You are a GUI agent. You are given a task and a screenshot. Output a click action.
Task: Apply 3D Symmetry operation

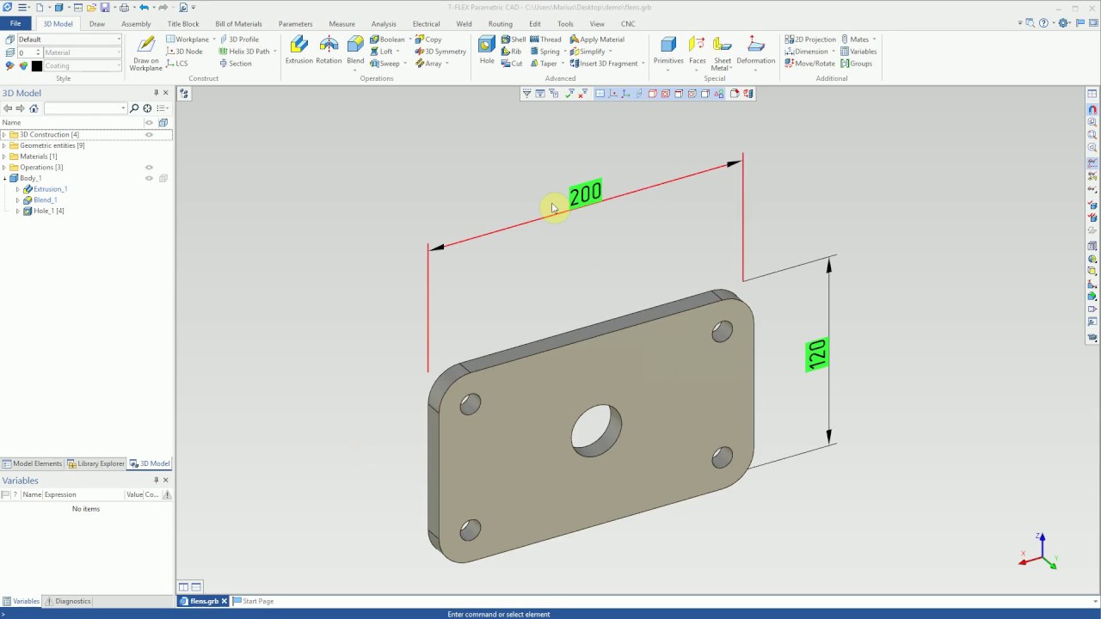440,52
